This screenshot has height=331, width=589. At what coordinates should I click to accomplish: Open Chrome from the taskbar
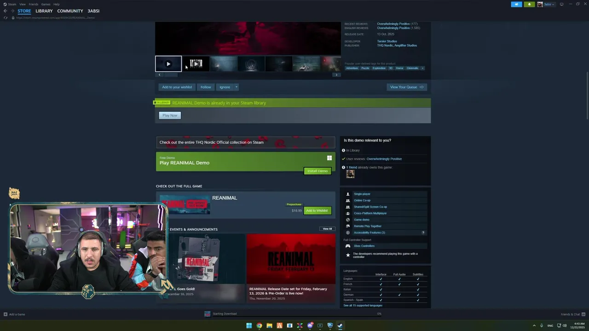click(x=259, y=325)
